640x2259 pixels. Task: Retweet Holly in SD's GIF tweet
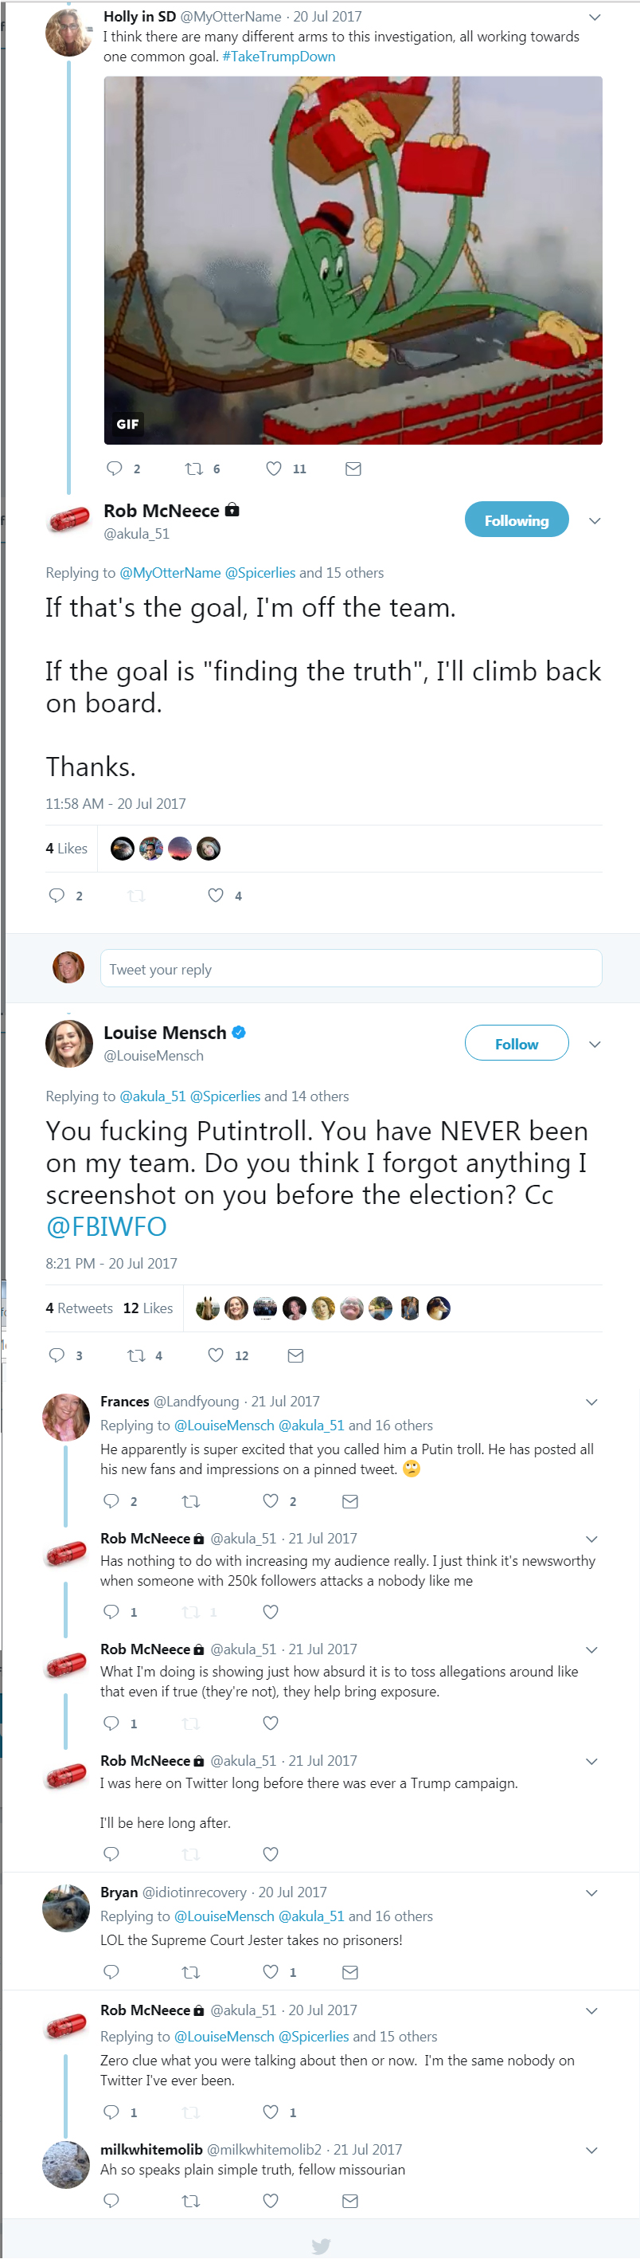click(x=193, y=469)
